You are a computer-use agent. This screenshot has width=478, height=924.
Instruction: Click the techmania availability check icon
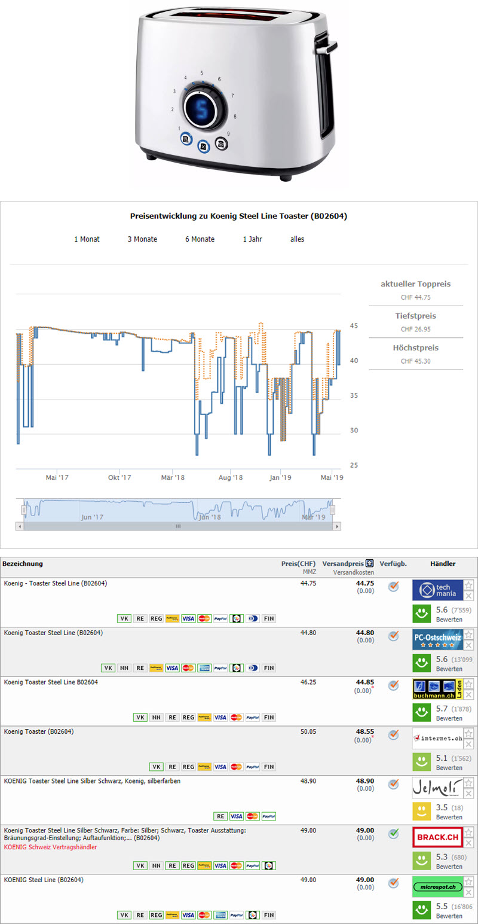coord(393,587)
